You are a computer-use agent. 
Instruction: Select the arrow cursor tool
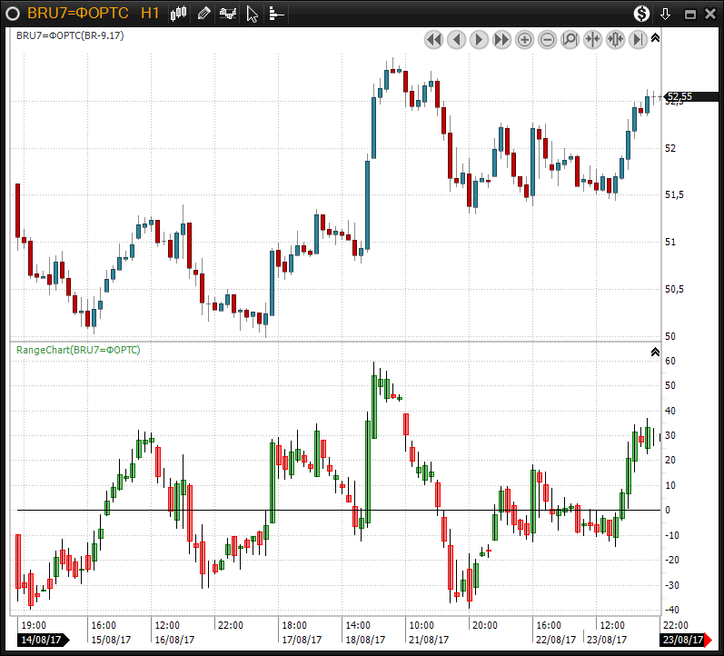click(253, 13)
